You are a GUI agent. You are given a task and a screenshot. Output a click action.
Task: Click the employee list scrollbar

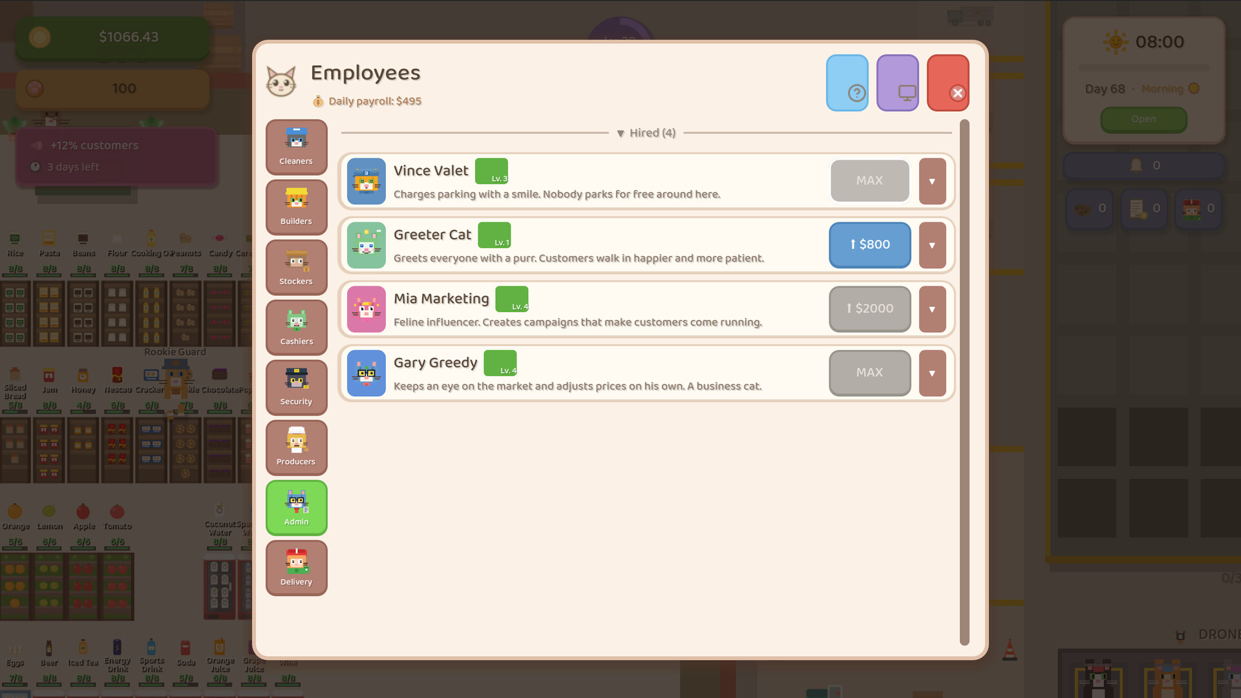pyautogui.click(x=964, y=381)
